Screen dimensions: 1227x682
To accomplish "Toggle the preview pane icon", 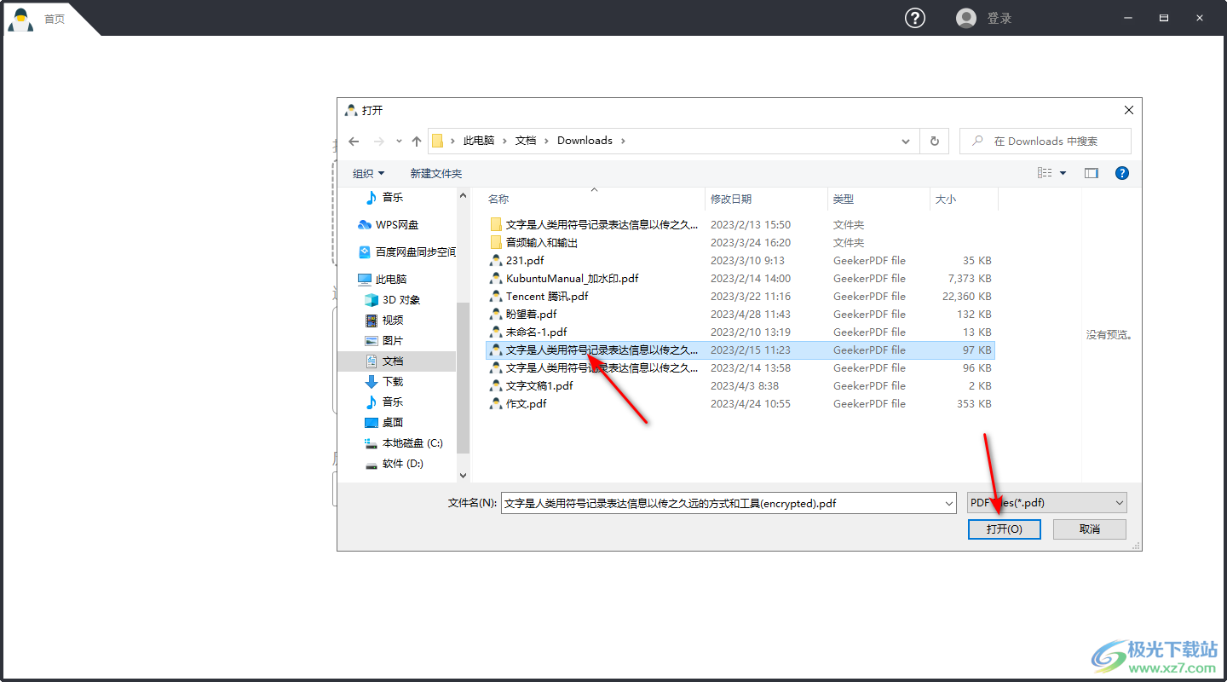I will pyautogui.click(x=1092, y=173).
